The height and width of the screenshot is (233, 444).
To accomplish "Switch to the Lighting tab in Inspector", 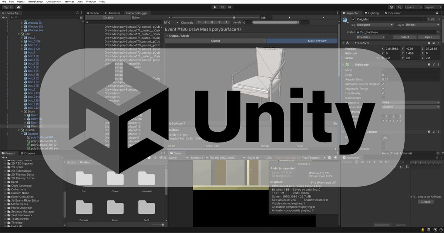I will (x=372, y=13).
